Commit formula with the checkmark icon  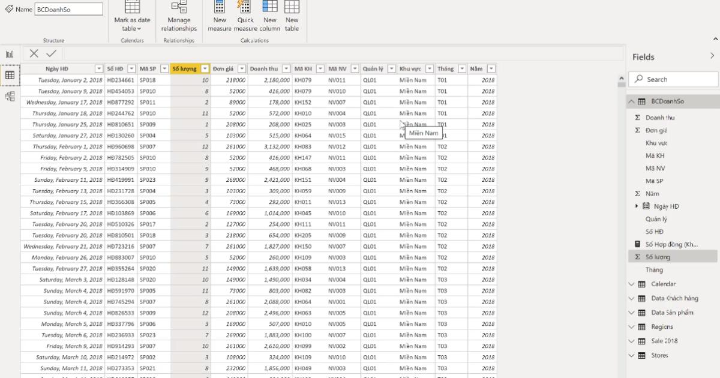(x=51, y=53)
